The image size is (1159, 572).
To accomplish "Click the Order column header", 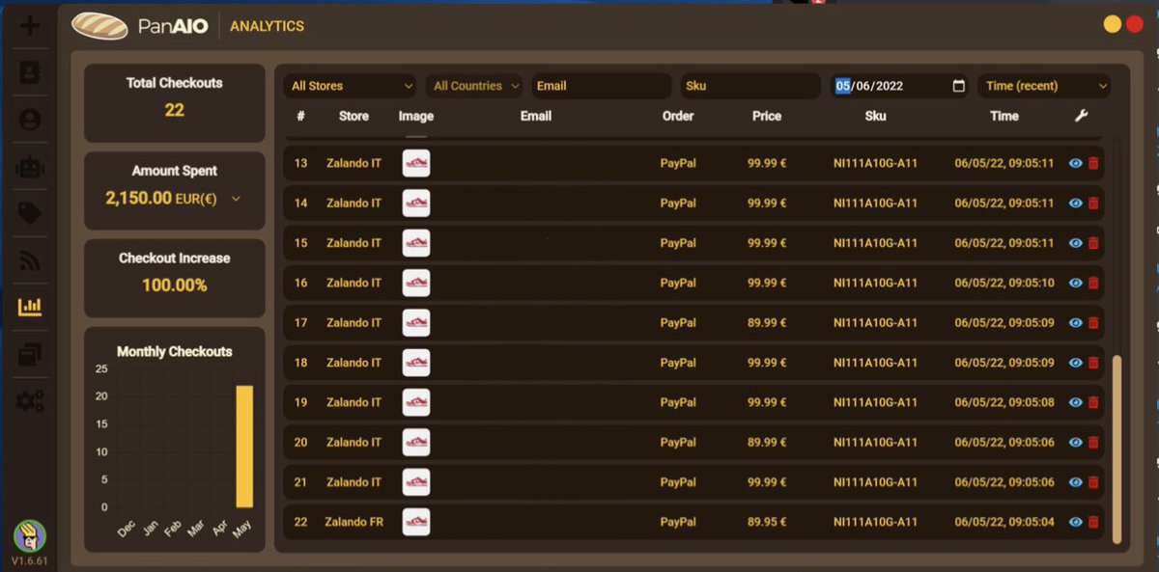I will pos(678,116).
